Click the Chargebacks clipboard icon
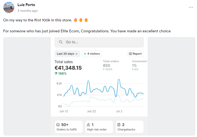Viewport: 197px width, 137px height. [x=119, y=125]
